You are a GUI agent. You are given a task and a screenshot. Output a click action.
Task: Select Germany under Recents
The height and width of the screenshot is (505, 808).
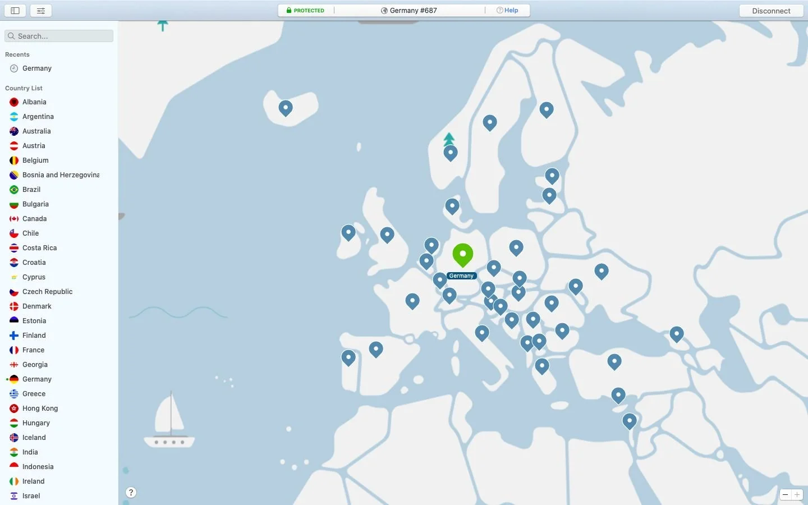tap(37, 68)
